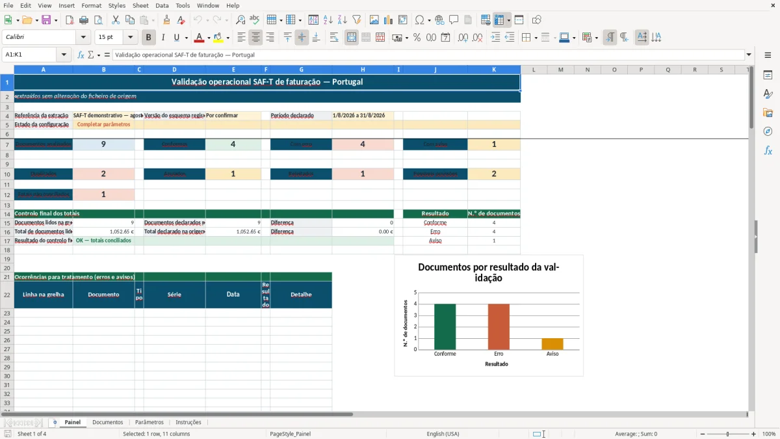Expand the formula bar
The width and height of the screenshot is (780, 439).
(749, 55)
